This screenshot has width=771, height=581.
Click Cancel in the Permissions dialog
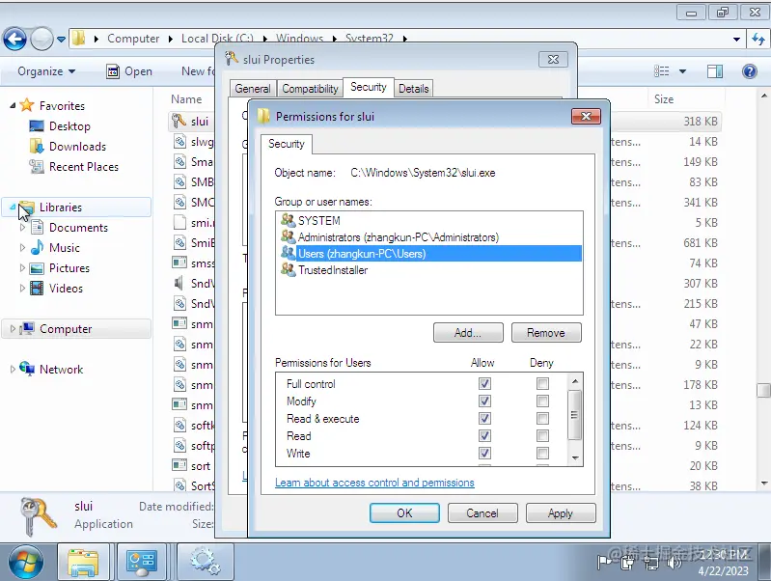coord(482,513)
